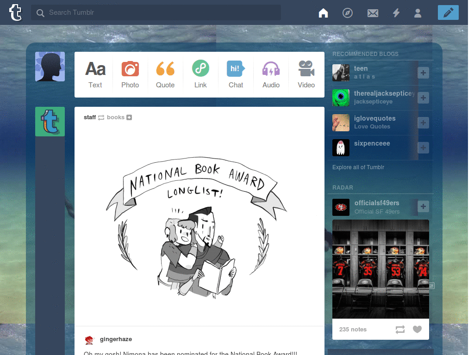474x355 pixels.
Task: Click the 49ers logo avatar
Action: point(341,207)
